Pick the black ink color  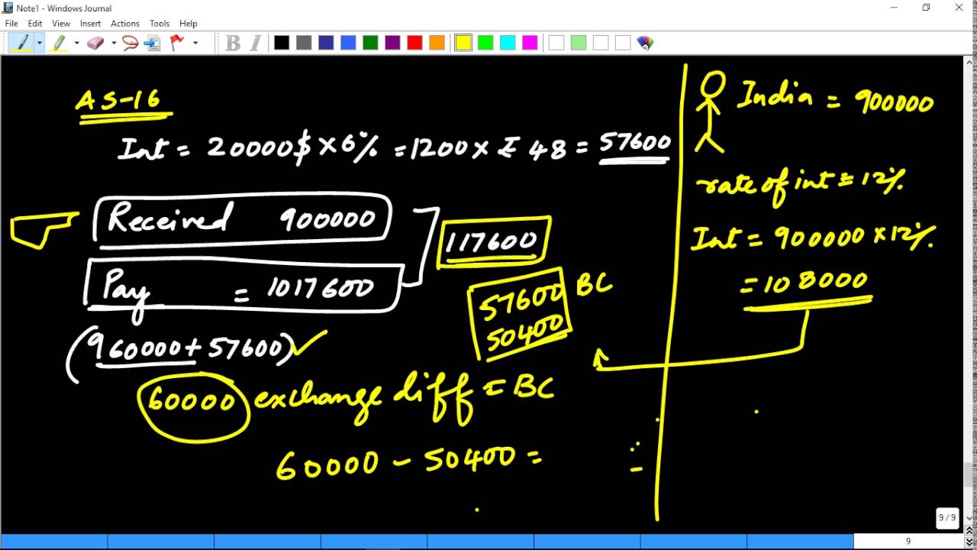point(282,43)
